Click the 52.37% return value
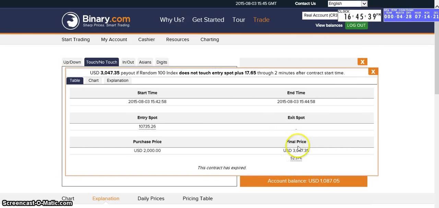The height and width of the screenshot is (208, 439). 296,158
